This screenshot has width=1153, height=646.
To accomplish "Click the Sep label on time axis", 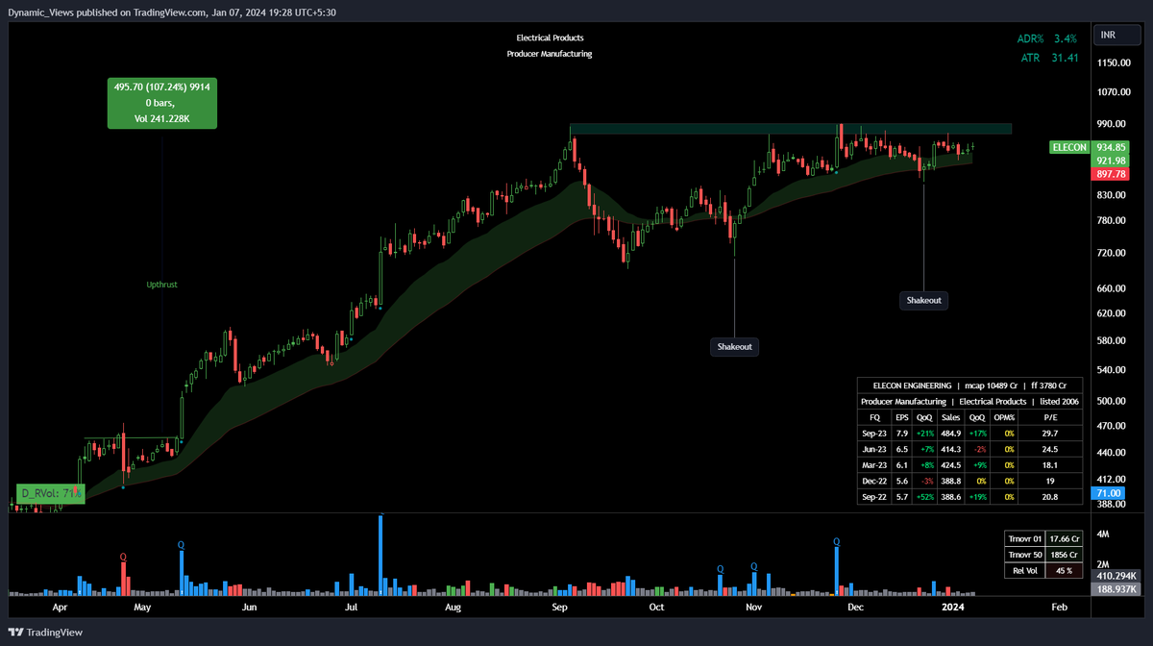I will (560, 608).
